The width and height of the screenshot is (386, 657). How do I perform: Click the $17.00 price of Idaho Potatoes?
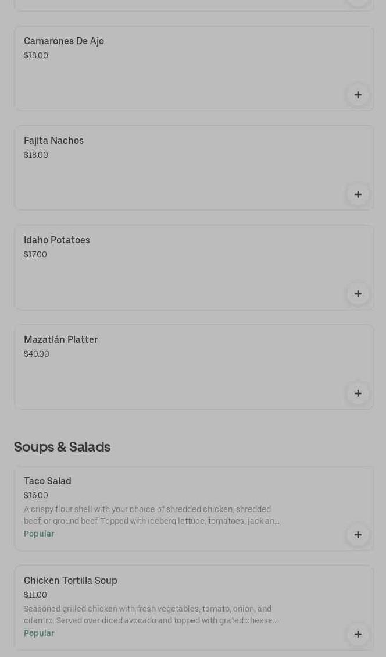[35, 254]
